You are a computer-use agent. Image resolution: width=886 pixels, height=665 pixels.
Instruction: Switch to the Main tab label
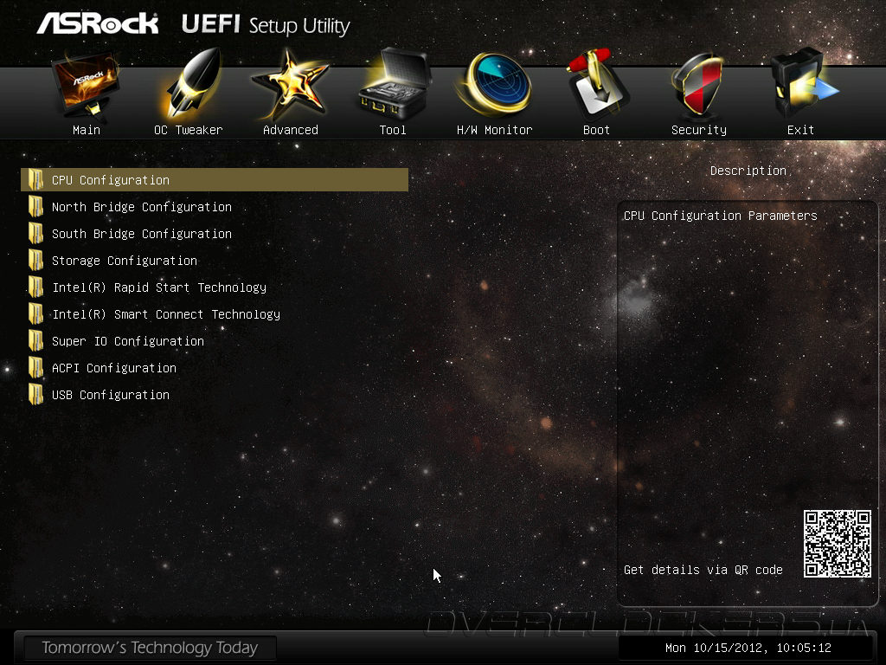click(x=87, y=130)
